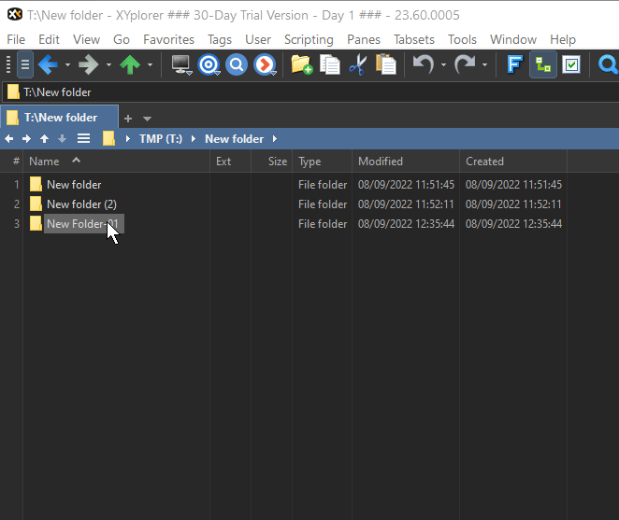This screenshot has height=520, width=619.
Task: Click the Undo arrow icon
Action: [424, 64]
